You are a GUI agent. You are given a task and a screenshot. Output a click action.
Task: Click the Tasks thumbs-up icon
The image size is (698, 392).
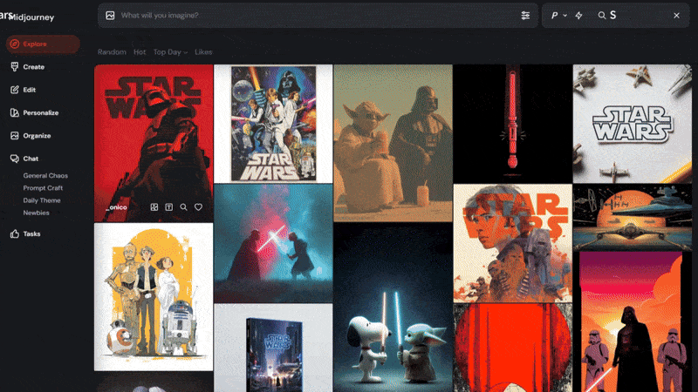click(x=15, y=233)
